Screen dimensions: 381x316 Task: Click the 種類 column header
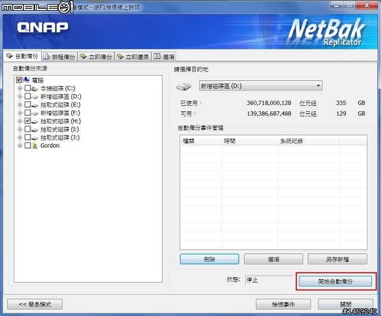(201, 140)
